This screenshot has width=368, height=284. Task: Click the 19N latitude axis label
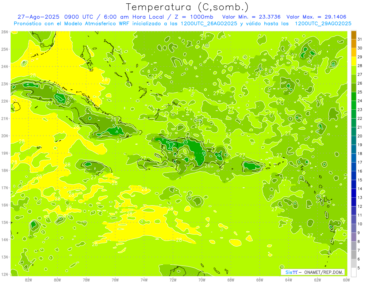point(5,153)
